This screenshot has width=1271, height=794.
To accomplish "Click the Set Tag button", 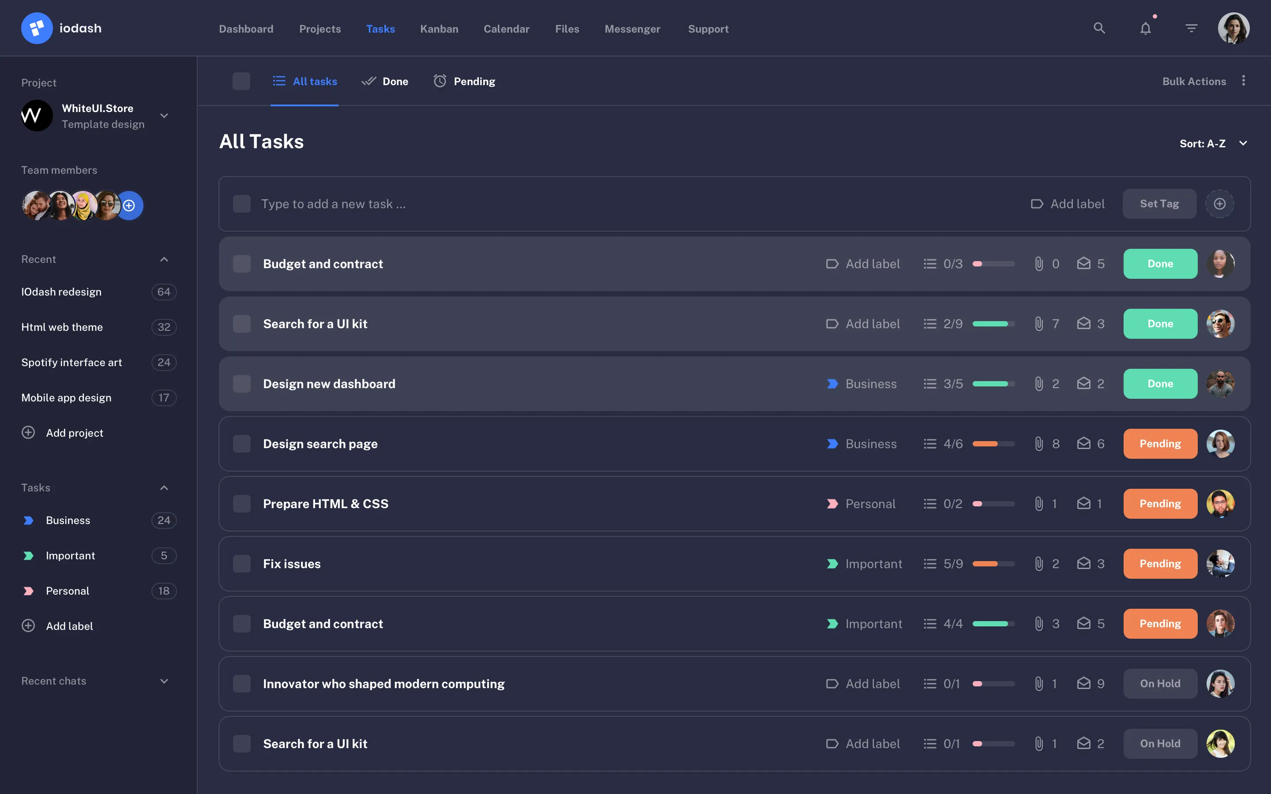I will point(1159,204).
